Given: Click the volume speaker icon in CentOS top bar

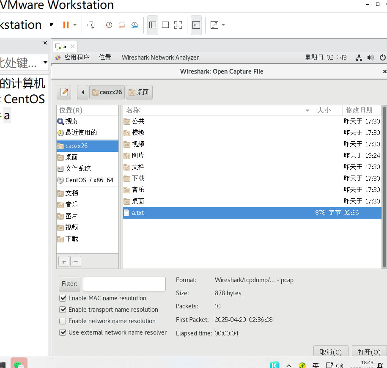Looking at the screenshot, I should tap(370, 58).
